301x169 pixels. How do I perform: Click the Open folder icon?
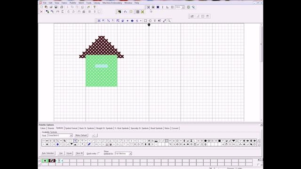[51, 7]
